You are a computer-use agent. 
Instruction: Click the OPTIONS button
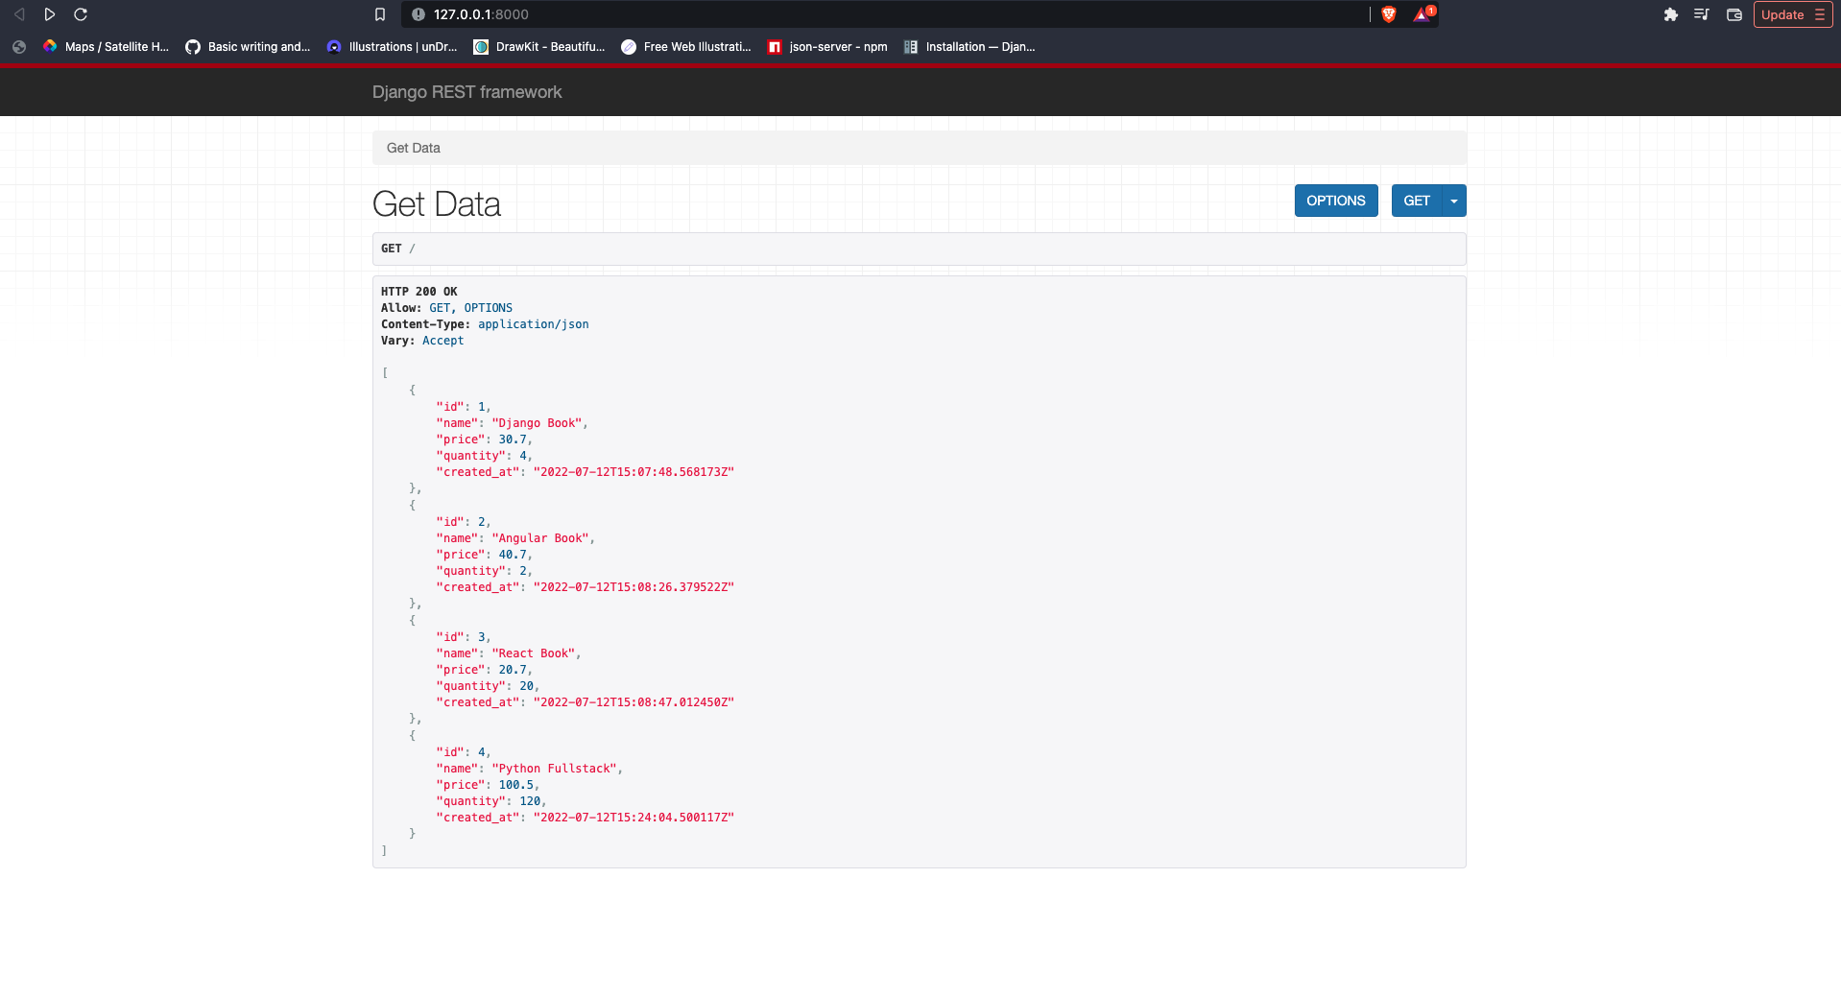pos(1335,201)
